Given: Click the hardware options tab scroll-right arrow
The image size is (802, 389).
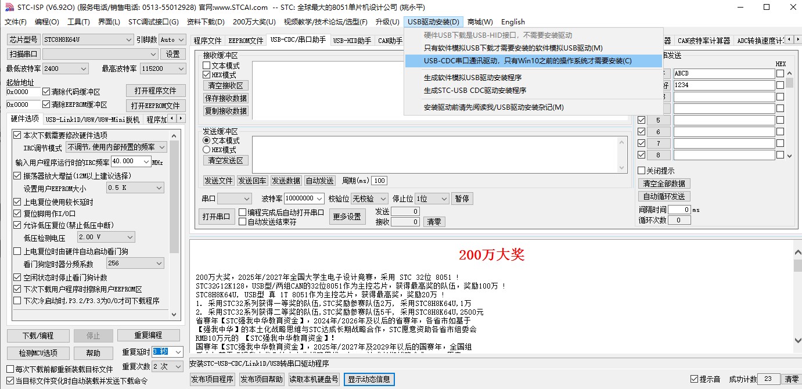Looking at the screenshot, I should [x=181, y=119].
